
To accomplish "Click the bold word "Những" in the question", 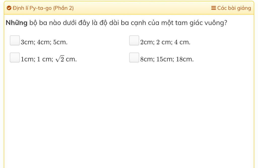I will click(16, 23).
